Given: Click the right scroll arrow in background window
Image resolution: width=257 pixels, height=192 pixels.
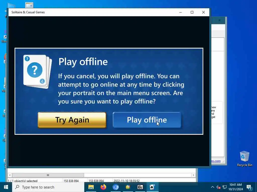Looking at the screenshot, I should pos(193,175).
